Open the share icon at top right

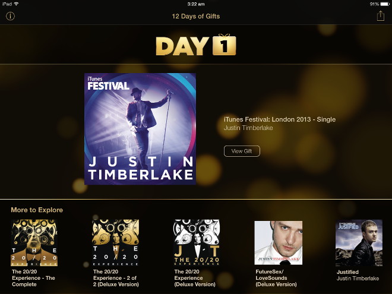(x=381, y=16)
